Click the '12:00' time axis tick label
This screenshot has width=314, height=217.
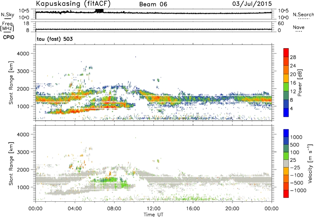pos(153,209)
